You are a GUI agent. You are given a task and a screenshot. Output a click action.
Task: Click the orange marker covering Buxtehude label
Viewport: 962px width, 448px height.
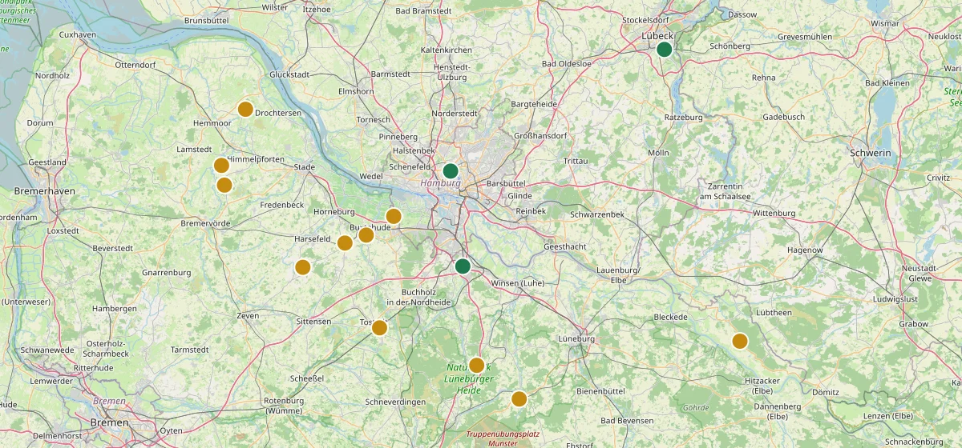click(x=366, y=234)
